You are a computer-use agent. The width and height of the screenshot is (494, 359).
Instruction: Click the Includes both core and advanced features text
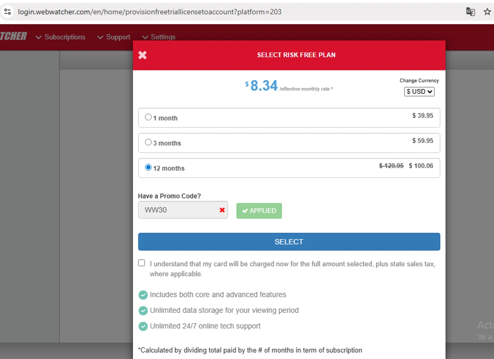click(x=218, y=294)
